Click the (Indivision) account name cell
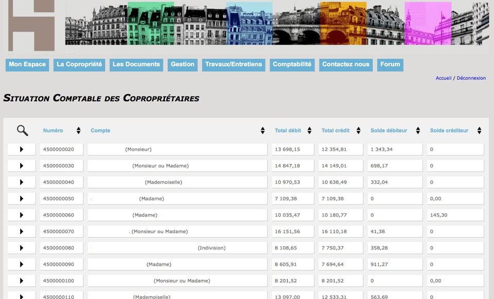Viewport: 494px width, 299px height. tap(178, 248)
